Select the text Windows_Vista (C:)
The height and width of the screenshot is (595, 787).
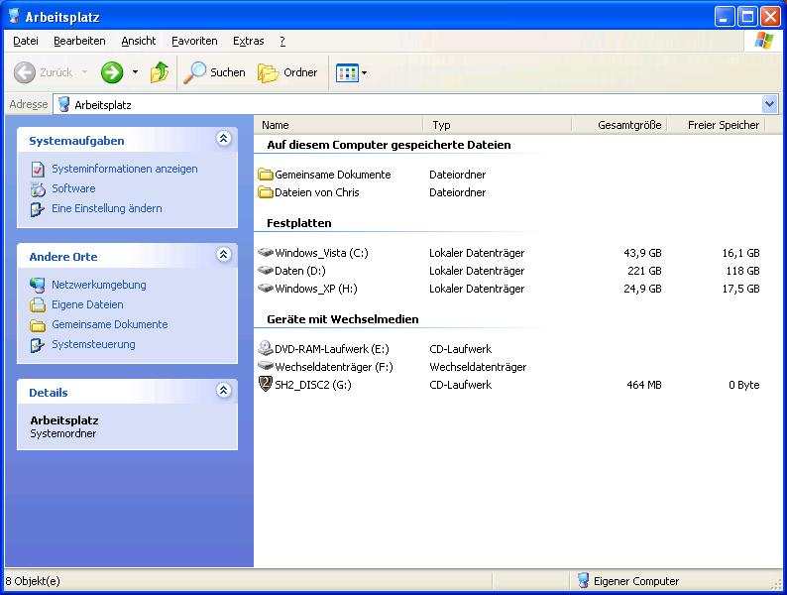pos(321,253)
